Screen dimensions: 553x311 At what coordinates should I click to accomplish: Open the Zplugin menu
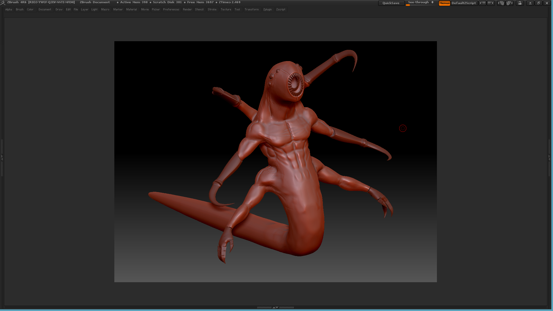pos(267,10)
